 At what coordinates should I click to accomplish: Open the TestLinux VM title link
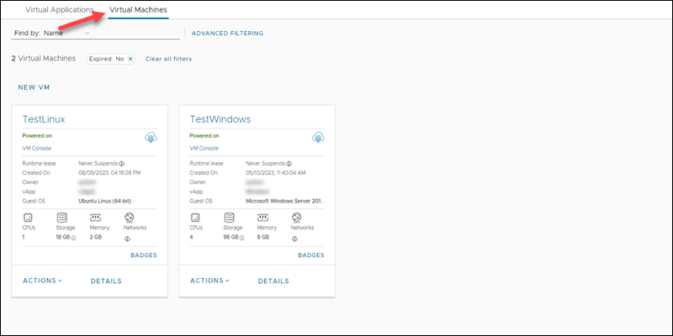[x=44, y=119]
